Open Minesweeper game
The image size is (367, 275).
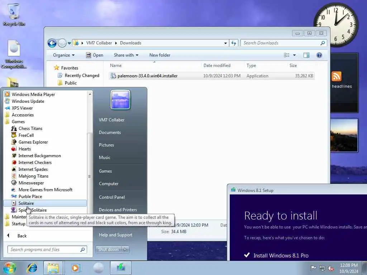pos(31,183)
